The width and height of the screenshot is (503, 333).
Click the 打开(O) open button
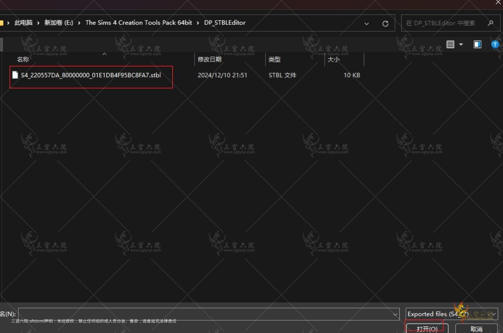click(x=427, y=328)
